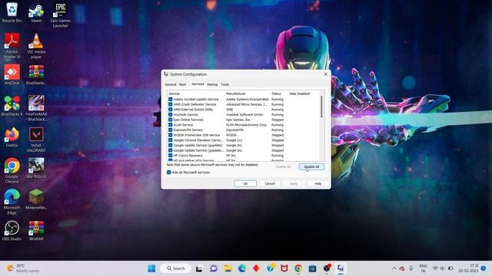This screenshot has height=276, width=492.
Task: Open the Recycle Bin desktop icon
Action: click(12, 12)
